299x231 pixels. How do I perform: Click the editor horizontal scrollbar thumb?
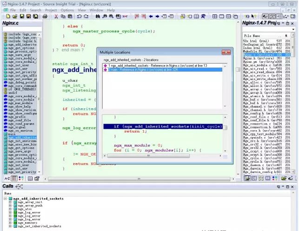[139, 179]
